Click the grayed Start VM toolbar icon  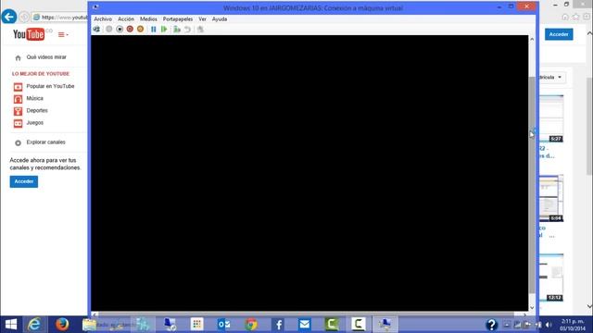tap(109, 29)
